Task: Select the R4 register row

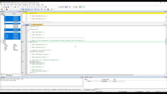Action: click(x=12, y=22)
